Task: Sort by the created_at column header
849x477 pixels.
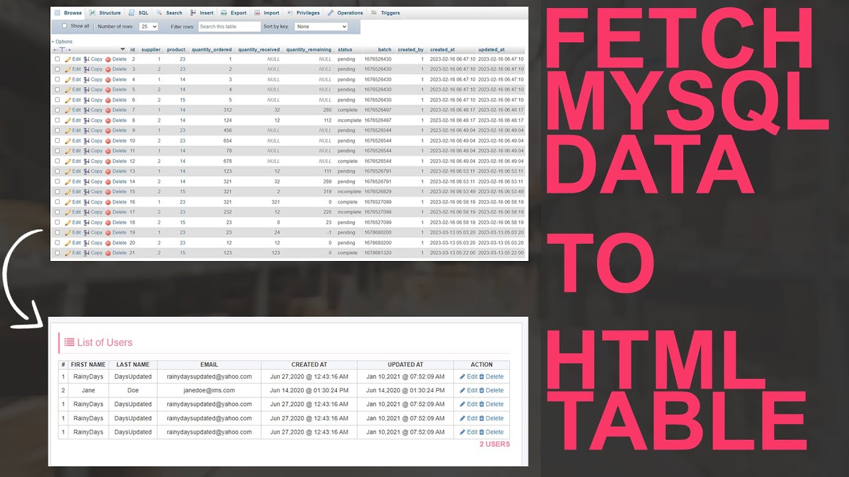Action: 442,50
